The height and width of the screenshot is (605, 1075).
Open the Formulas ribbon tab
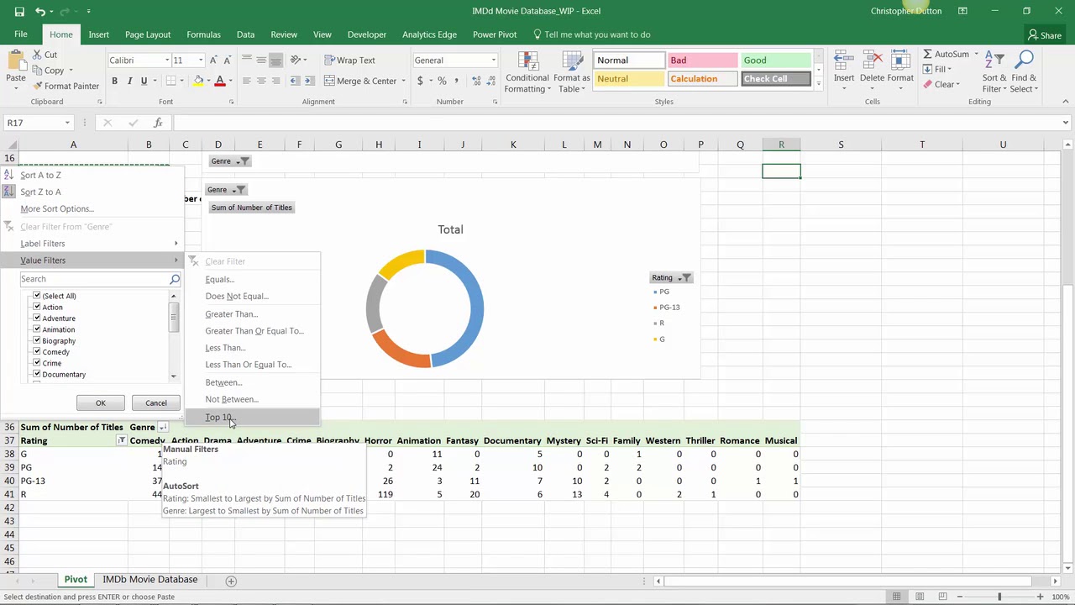click(x=203, y=34)
